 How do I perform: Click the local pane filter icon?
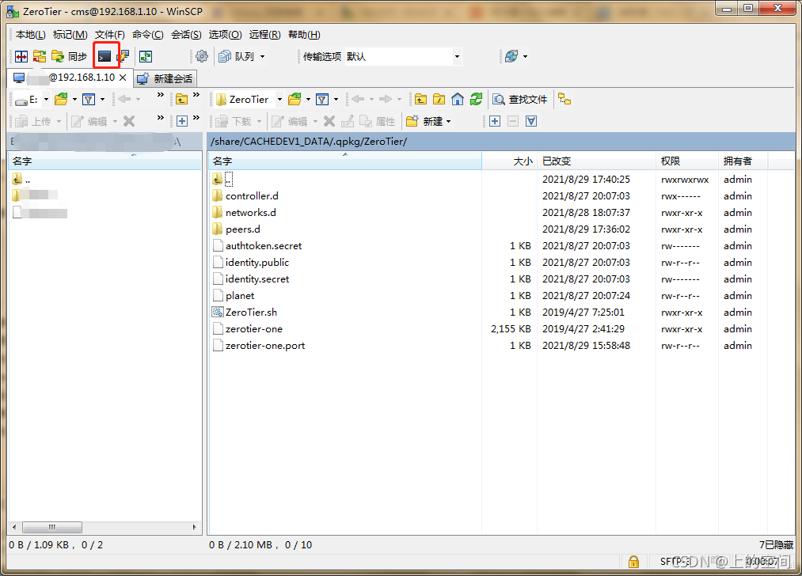89,99
